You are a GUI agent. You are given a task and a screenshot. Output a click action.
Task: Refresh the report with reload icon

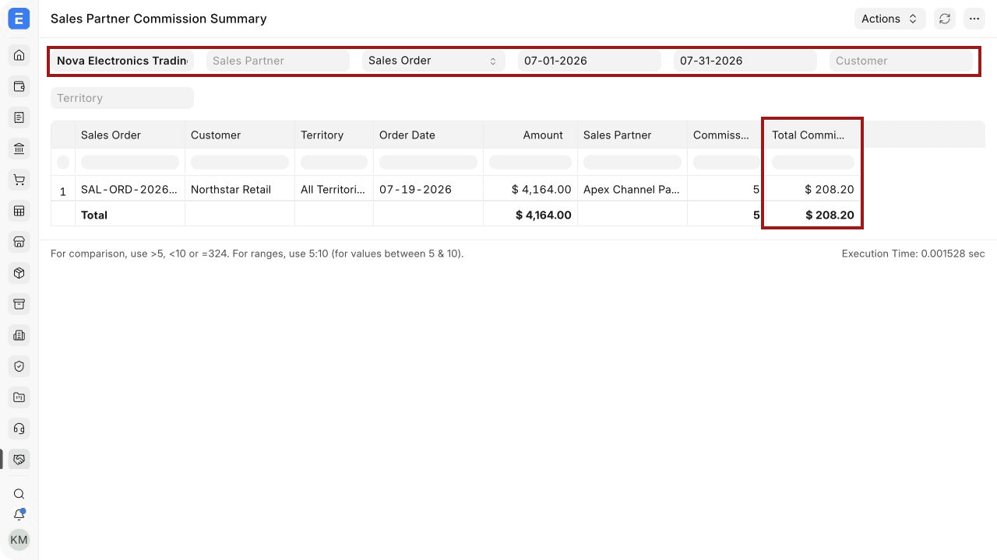click(945, 19)
